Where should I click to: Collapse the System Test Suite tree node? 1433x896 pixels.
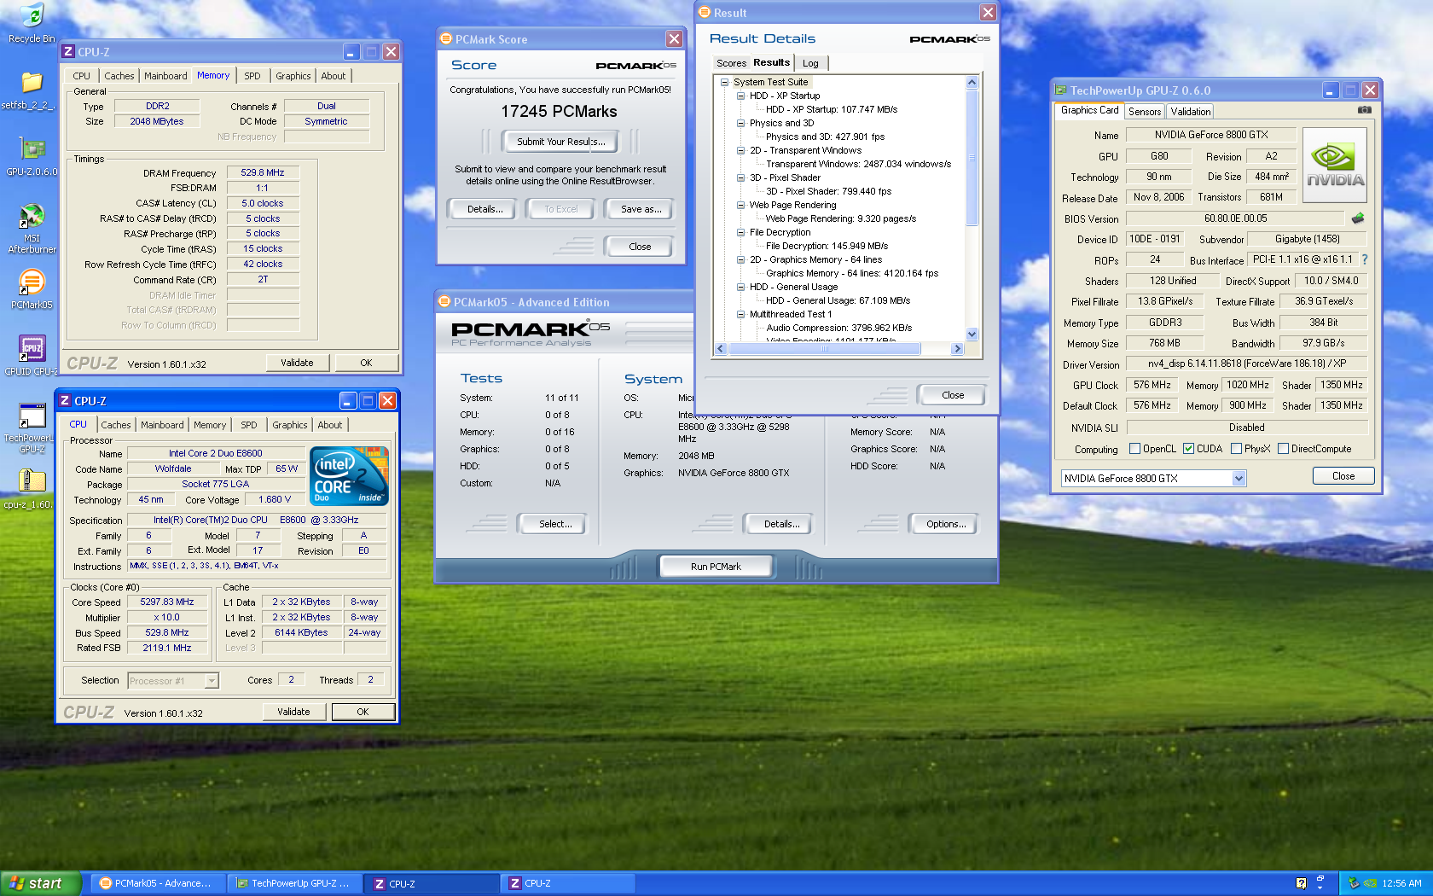point(725,83)
